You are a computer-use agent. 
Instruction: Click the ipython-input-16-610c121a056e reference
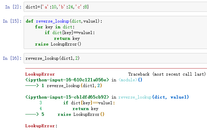click(x=67, y=80)
